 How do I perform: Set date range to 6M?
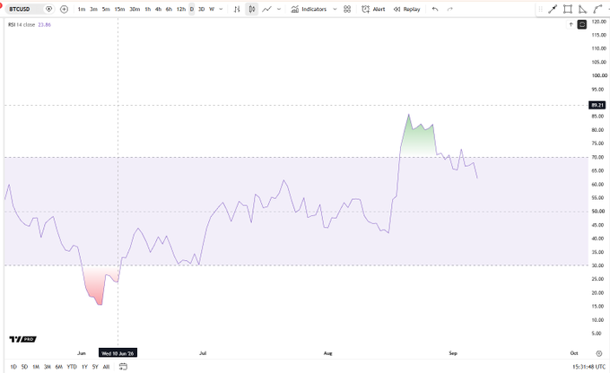59,367
